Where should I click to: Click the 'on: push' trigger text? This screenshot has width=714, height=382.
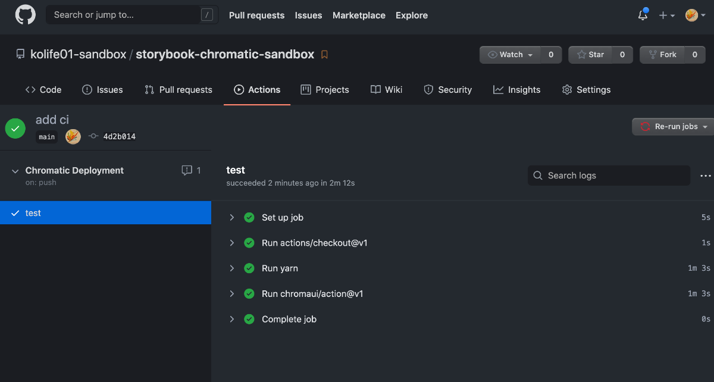[41, 183]
